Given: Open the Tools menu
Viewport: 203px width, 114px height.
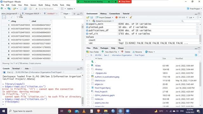Looking at the screenshot, I should 62,5.
